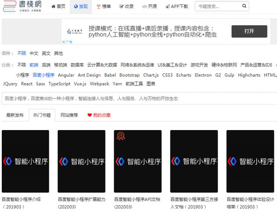Screen dimensions: 277x215
Task: Choose the 图表 subcategory
Action: (x=151, y=84)
